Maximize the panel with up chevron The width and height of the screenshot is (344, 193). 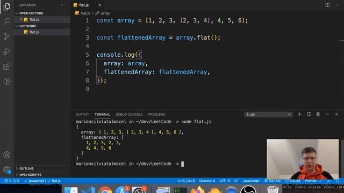coord(327,114)
